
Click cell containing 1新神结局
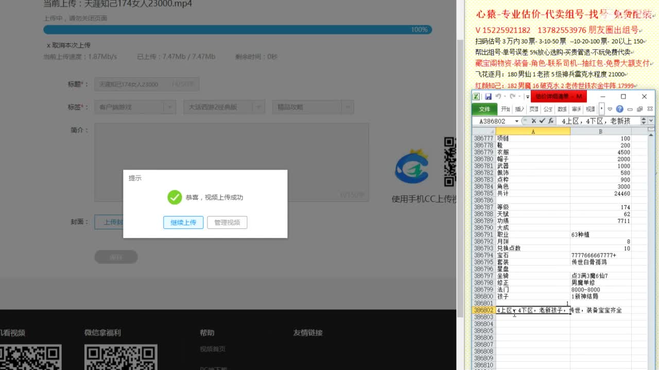[601, 297]
